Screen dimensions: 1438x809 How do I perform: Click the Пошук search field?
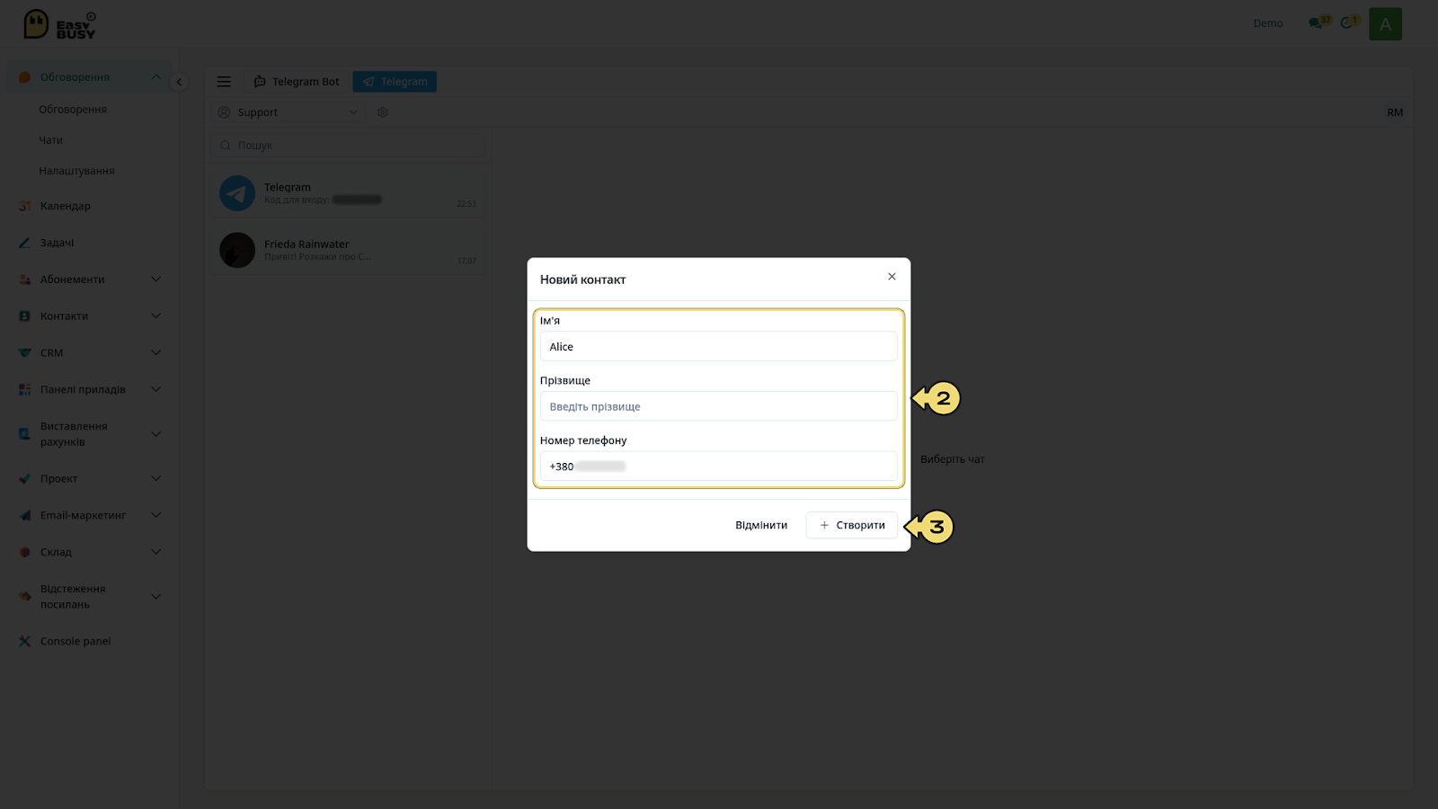349,145
